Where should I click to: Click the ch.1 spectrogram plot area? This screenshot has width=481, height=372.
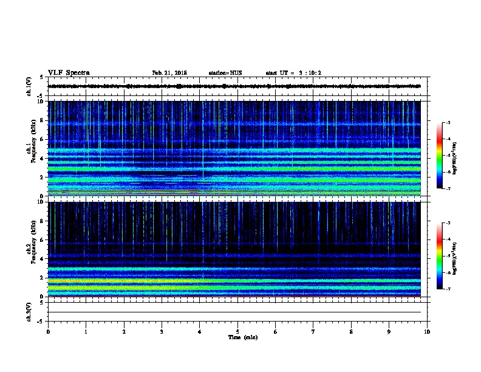(x=234, y=148)
